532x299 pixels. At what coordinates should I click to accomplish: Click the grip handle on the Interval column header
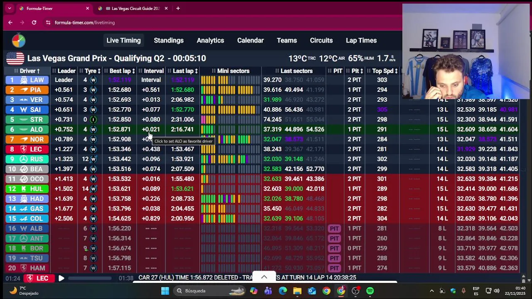pos(140,71)
